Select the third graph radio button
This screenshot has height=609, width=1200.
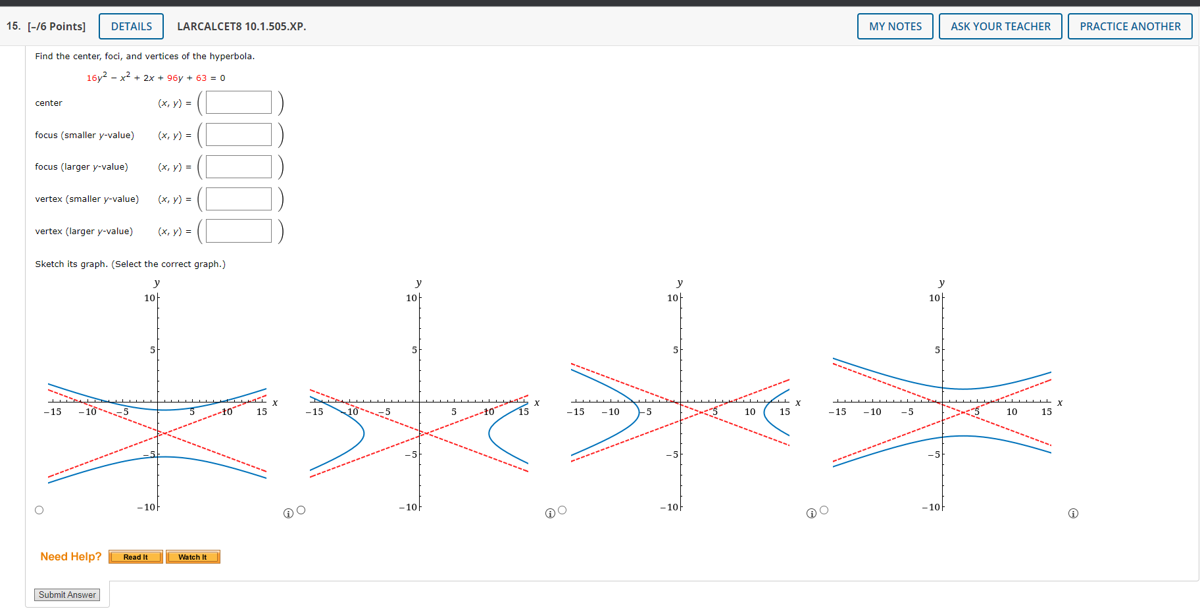(x=562, y=510)
